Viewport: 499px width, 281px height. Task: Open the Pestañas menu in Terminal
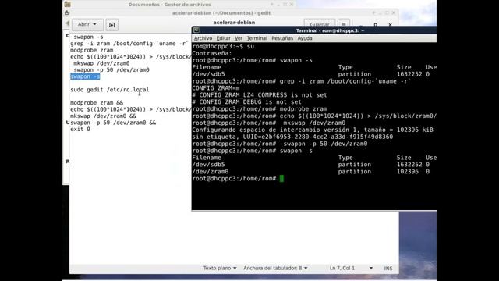pyautogui.click(x=282, y=38)
